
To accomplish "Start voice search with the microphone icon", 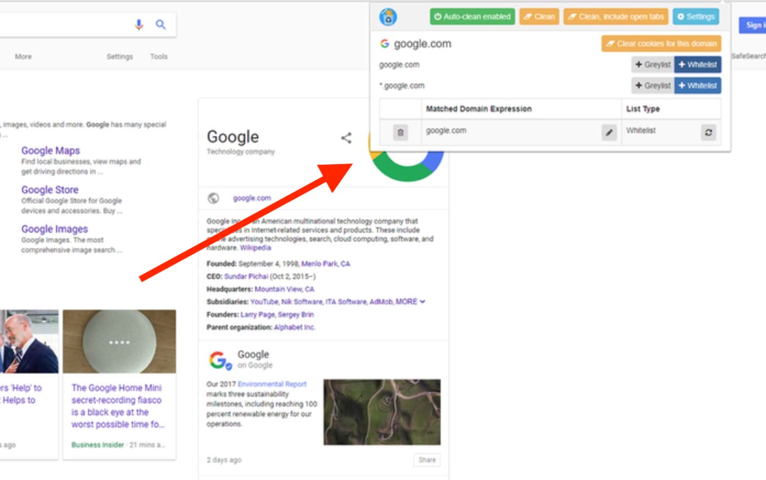I will coord(138,25).
